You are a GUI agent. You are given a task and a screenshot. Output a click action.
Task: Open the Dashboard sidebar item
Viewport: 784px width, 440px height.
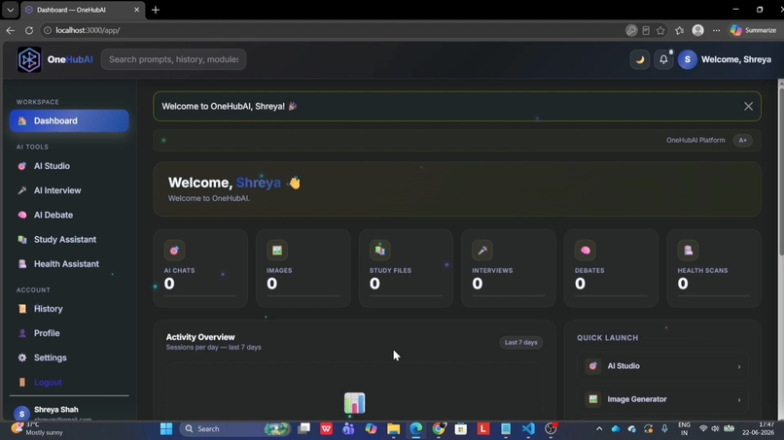pos(69,120)
